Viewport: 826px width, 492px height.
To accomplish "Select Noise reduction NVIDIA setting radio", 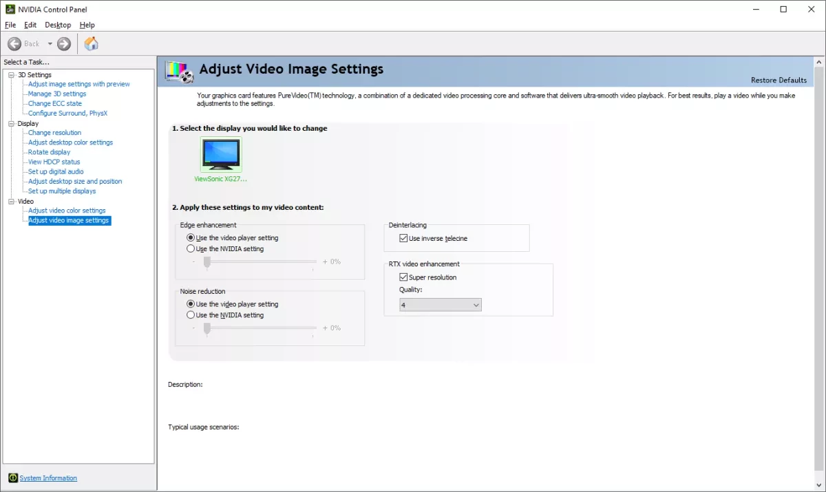I will (191, 314).
